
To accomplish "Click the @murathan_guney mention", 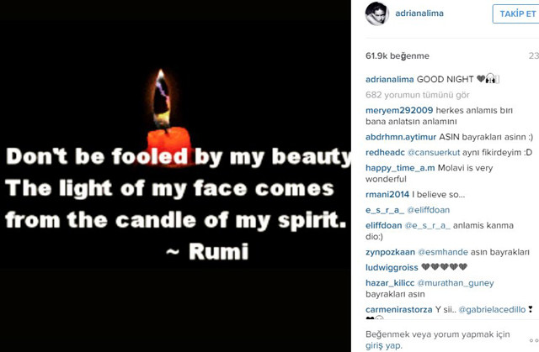I will pyautogui.click(x=456, y=283).
